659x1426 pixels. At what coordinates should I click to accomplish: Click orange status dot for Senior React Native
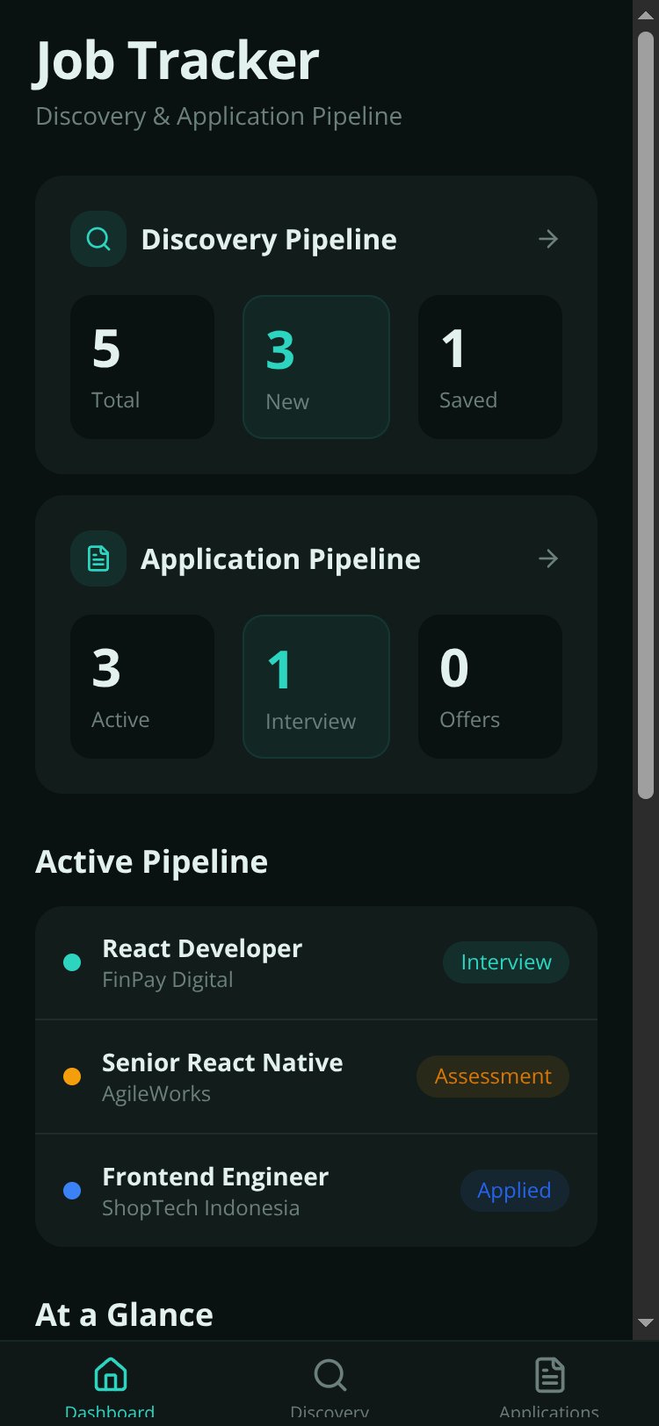(x=72, y=1077)
